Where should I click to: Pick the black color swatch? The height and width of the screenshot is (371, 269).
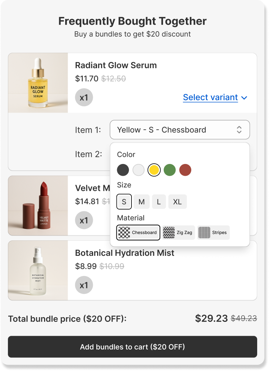tap(123, 170)
